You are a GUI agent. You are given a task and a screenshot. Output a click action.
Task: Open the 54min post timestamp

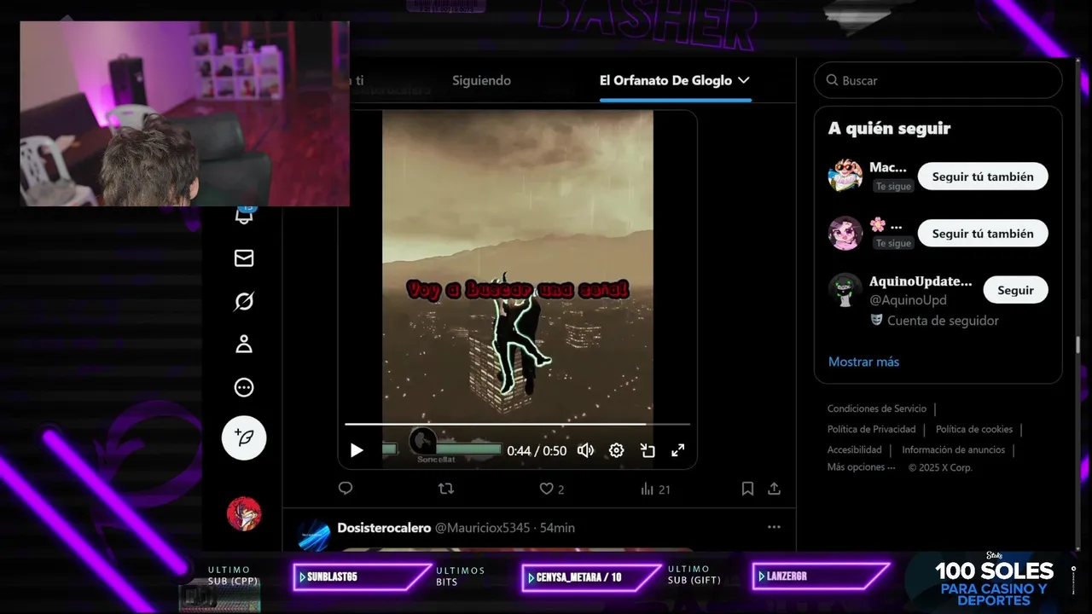(557, 528)
